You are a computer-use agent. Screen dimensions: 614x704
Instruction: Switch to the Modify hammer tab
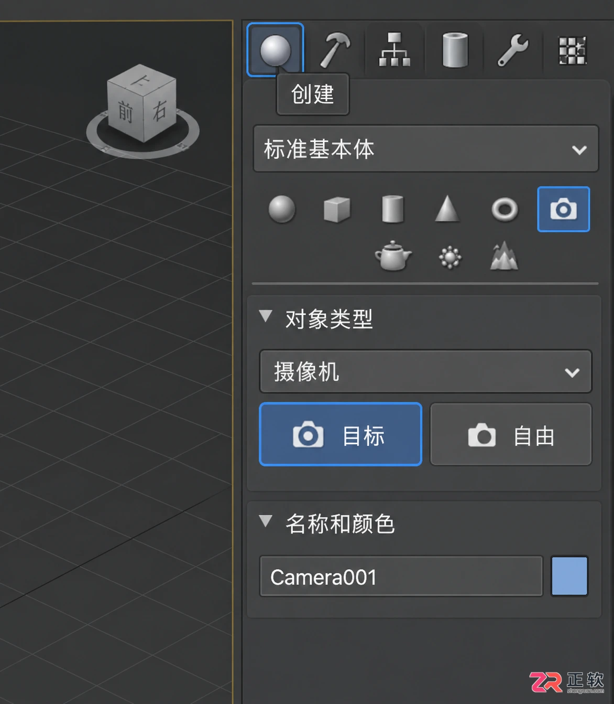pyautogui.click(x=335, y=50)
